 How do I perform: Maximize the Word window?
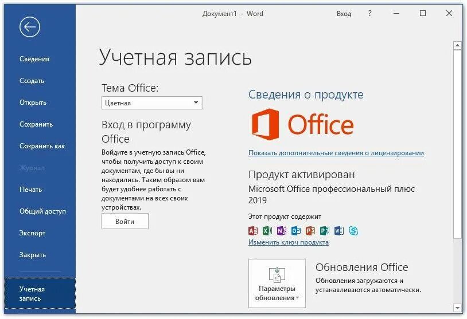[423, 13]
